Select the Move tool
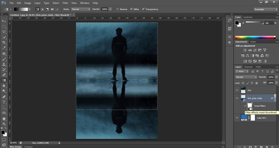The height and width of the screenshot is (148, 279). point(4,21)
